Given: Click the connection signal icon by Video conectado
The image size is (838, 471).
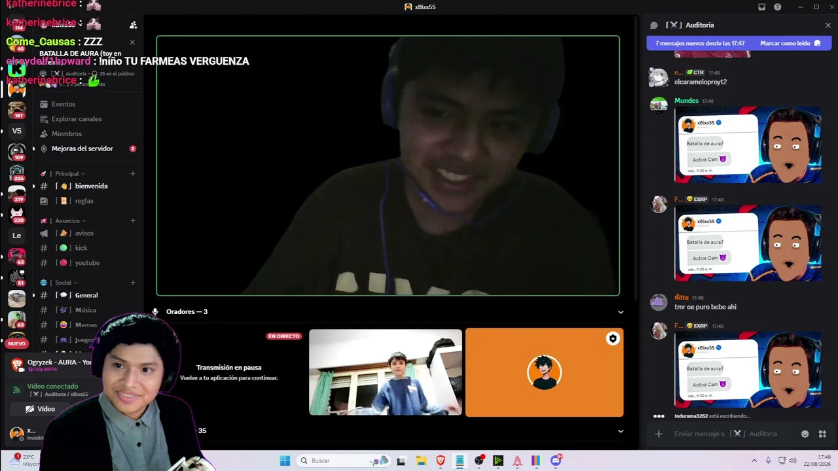Looking at the screenshot, I should tap(17, 390).
